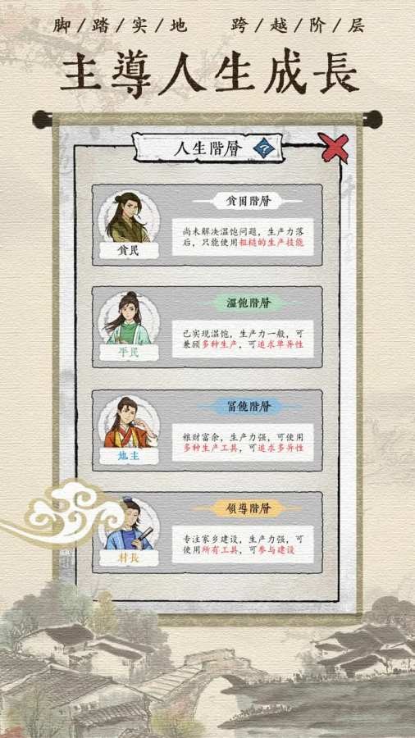Click the 平民 name tag

coord(129,352)
